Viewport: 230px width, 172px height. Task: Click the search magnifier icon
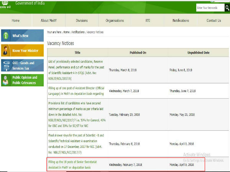[227, 8]
